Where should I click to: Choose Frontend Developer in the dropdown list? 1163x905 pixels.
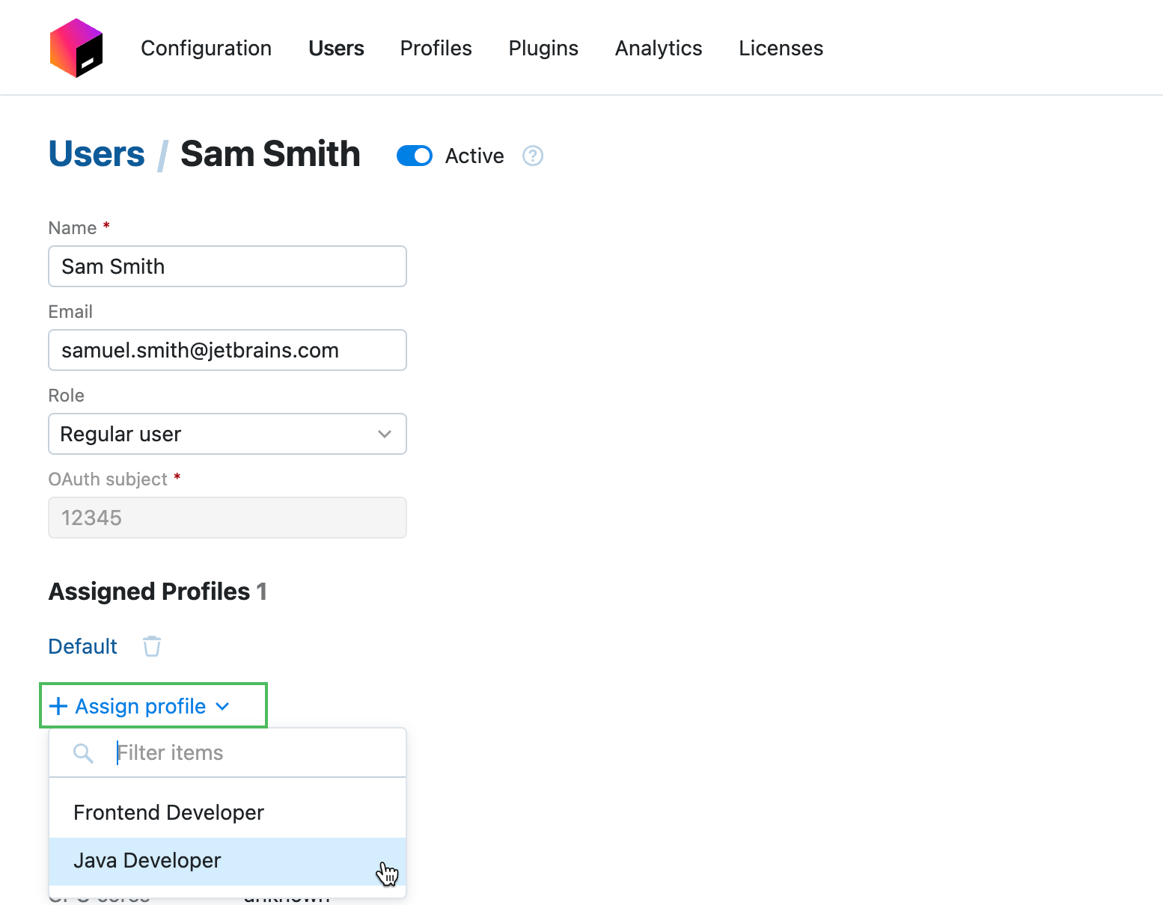[168, 812]
